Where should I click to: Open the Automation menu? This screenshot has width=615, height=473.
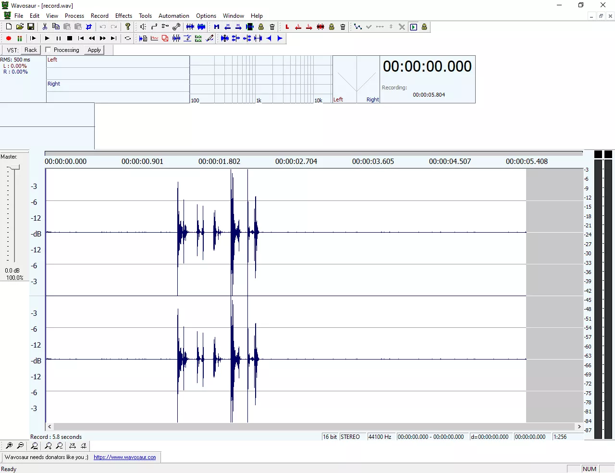(174, 16)
